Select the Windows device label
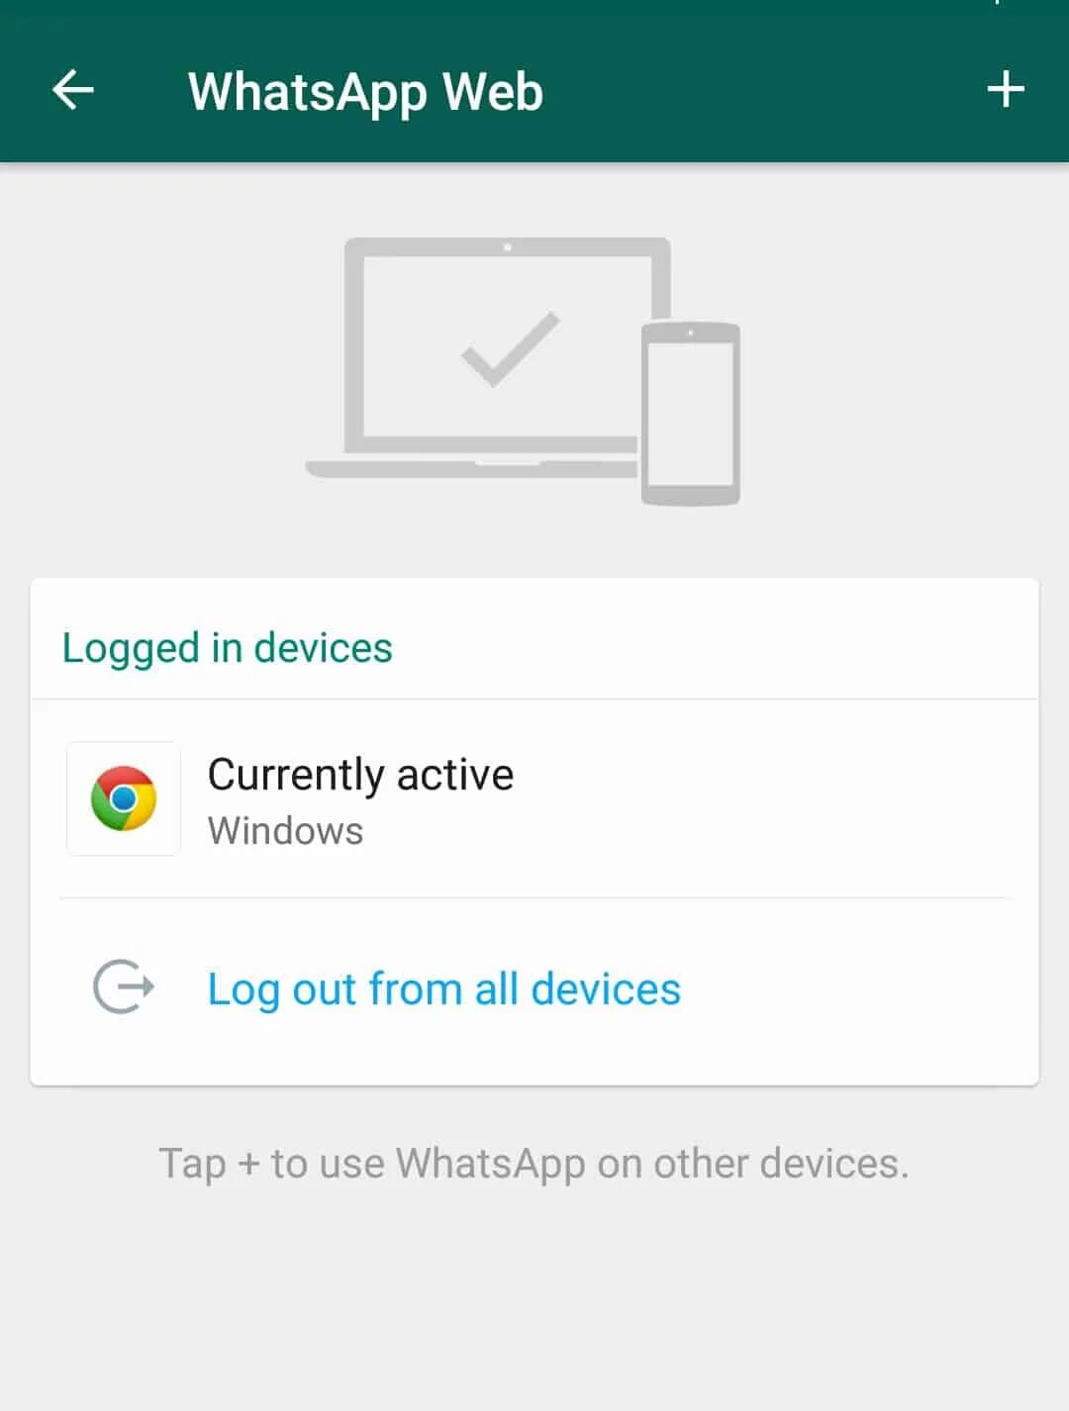This screenshot has width=1069, height=1411. [x=285, y=830]
